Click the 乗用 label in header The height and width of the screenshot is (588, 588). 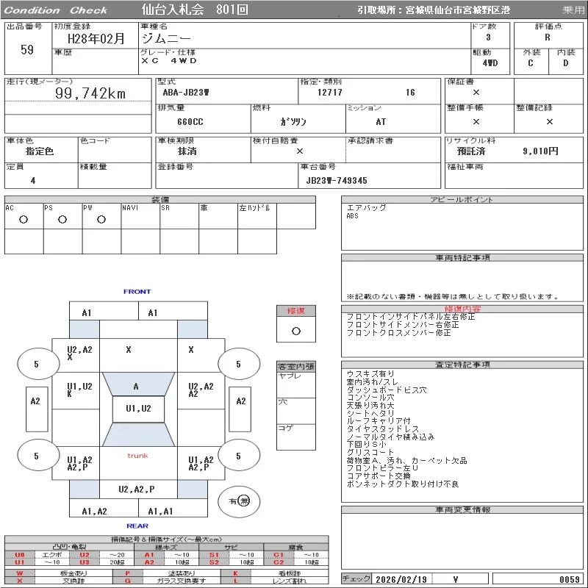[573, 10]
